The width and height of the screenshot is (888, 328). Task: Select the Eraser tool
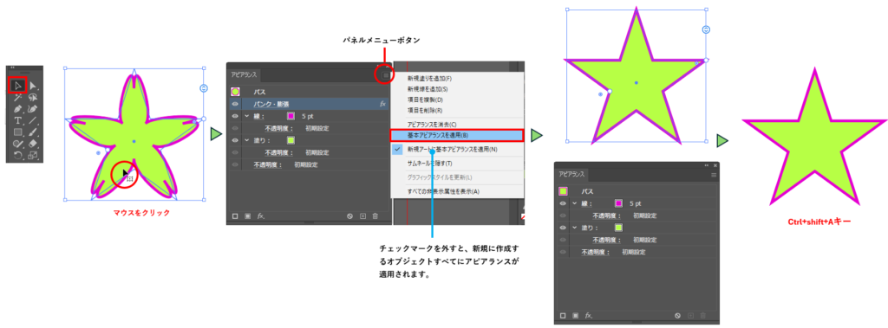click(33, 144)
